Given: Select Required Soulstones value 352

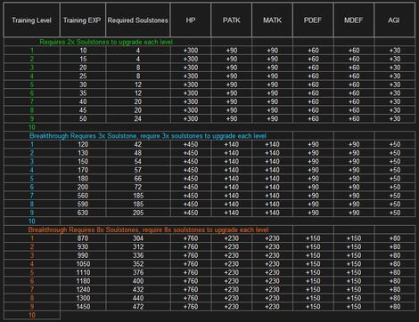Looking at the screenshot, I should coord(138,264).
